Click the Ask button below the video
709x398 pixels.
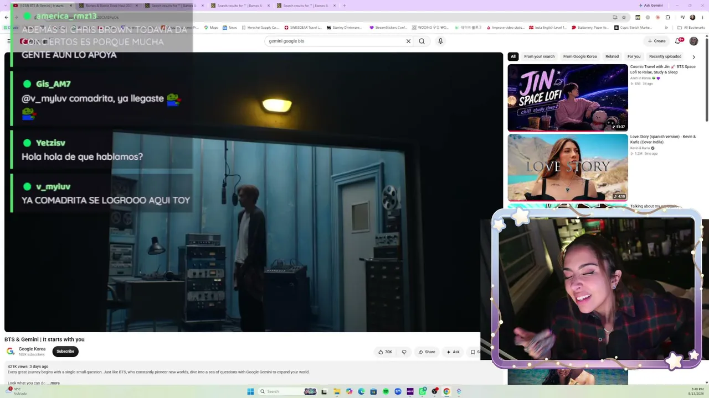[x=453, y=352]
